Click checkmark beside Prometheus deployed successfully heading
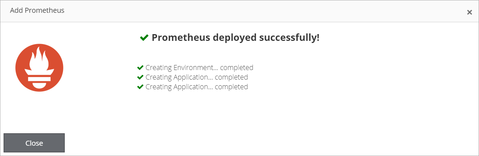Image resolution: width=479 pixels, height=156 pixels. coord(144,38)
